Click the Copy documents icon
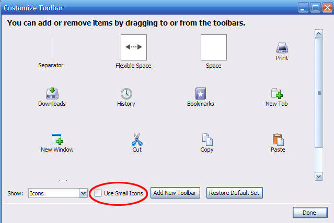The width and height of the screenshot is (334, 223). tap(208, 140)
